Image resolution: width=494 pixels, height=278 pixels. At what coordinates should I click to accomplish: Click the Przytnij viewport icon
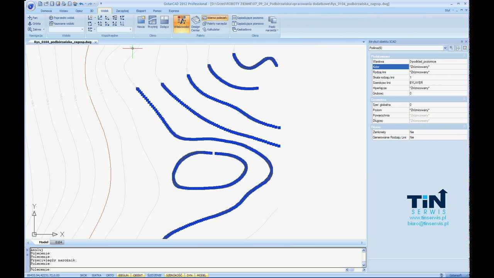152,22
